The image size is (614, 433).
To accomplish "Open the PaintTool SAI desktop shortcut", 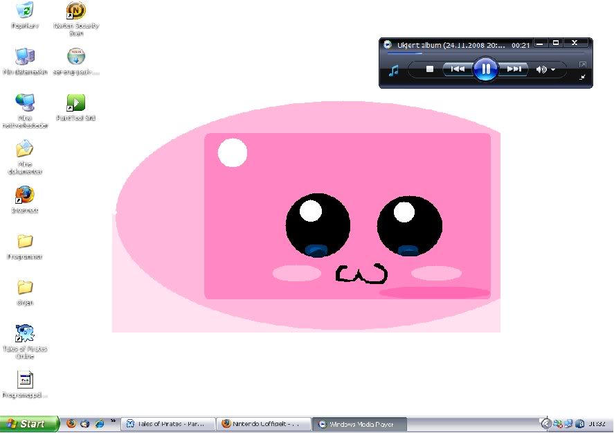I will coord(75,103).
